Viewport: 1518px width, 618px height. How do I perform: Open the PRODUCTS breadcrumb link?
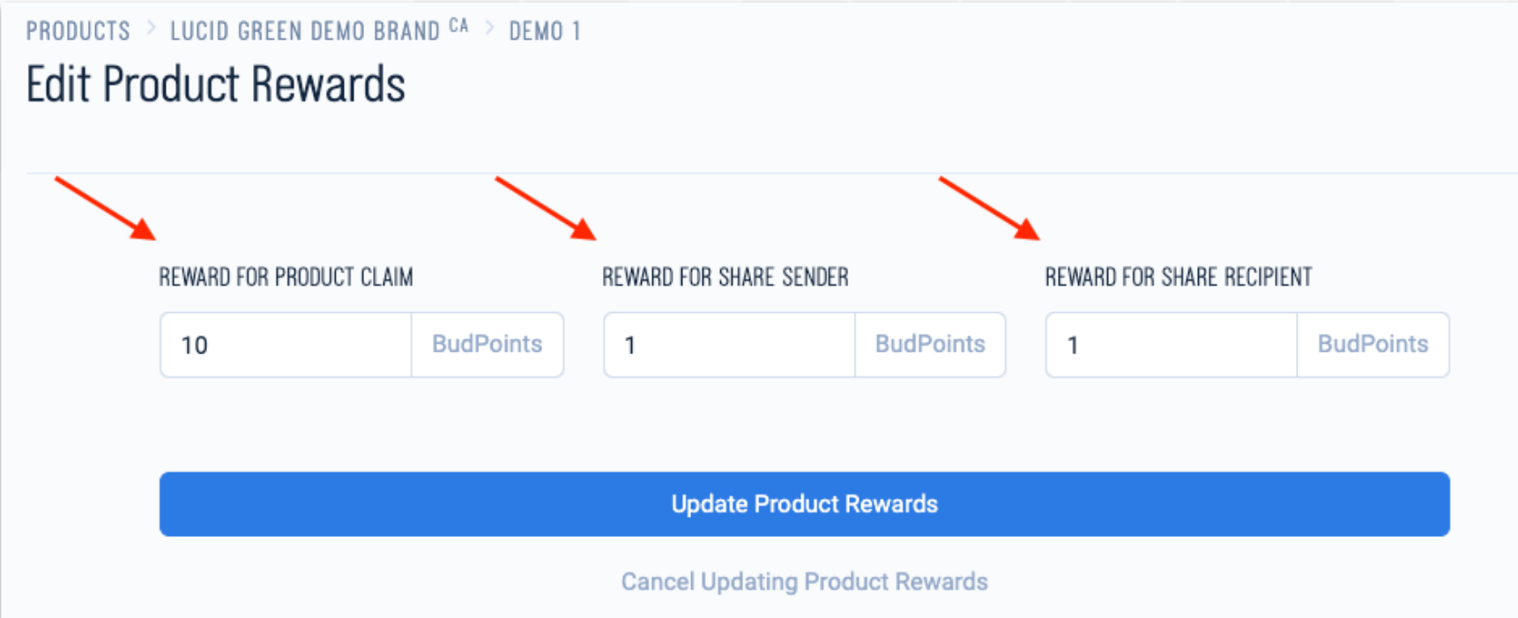tap(78, 31)
